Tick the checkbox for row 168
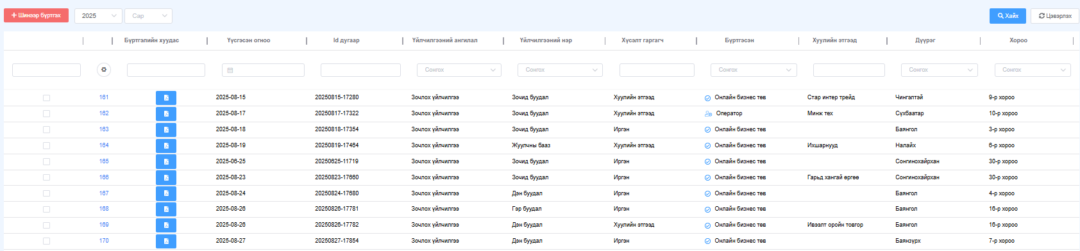The image size is (1080, 251). (x=46, y=209)
